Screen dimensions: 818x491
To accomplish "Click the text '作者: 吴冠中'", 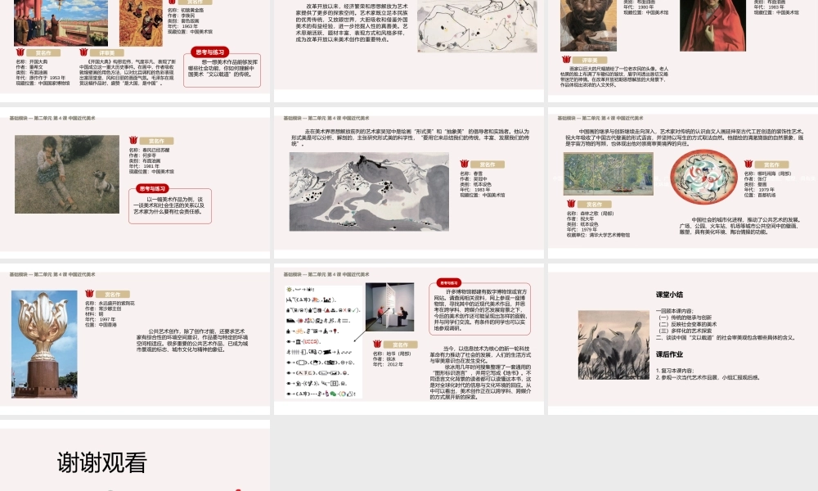I will point(474,179).
